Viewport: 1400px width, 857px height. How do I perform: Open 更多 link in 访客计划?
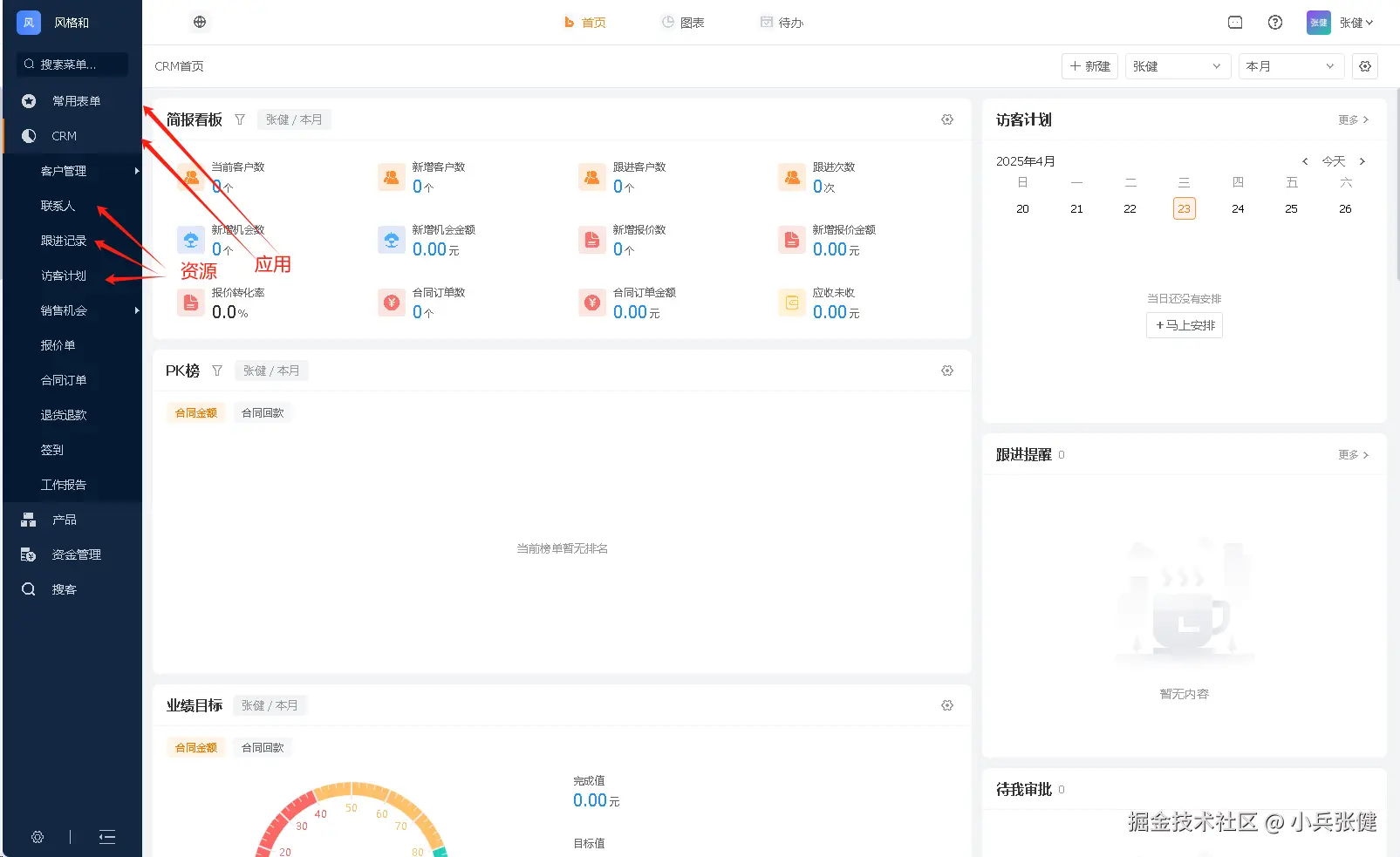click(1354, 119)
